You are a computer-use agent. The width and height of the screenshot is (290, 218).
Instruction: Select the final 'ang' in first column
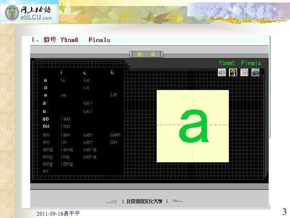[x=48, y=150]
